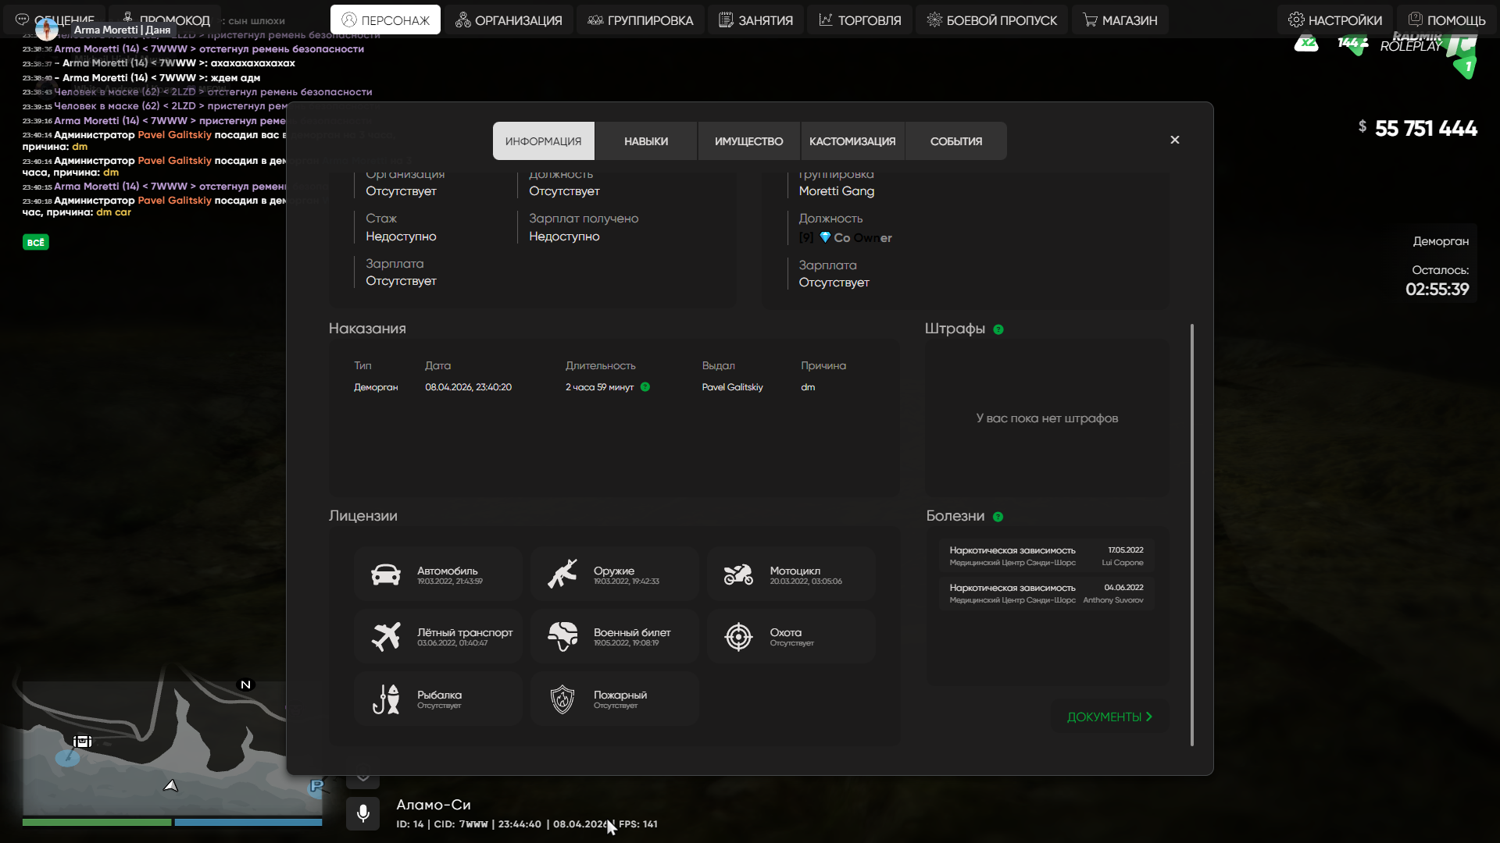This screenshot has width=1500, height=843.
Task: Click the Рыбалка fishing license icon
Action: (x=386, y=699)
